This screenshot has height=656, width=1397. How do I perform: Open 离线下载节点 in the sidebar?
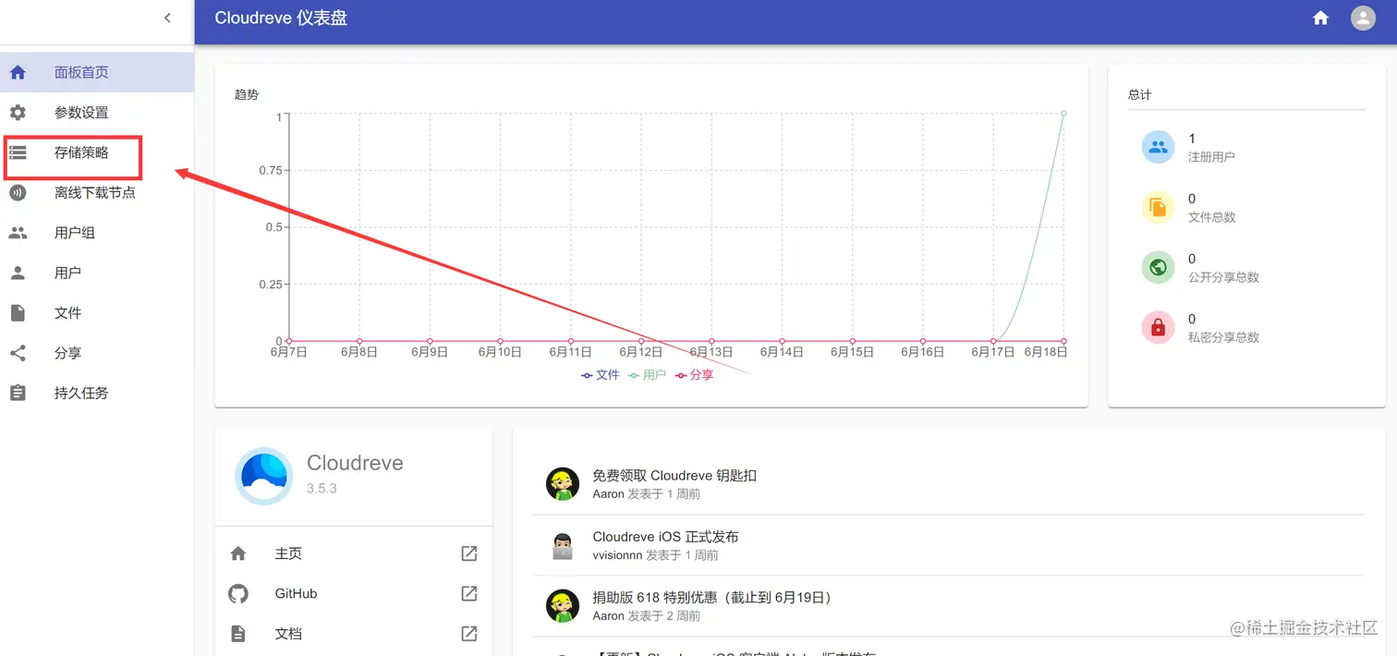(97, 192)
